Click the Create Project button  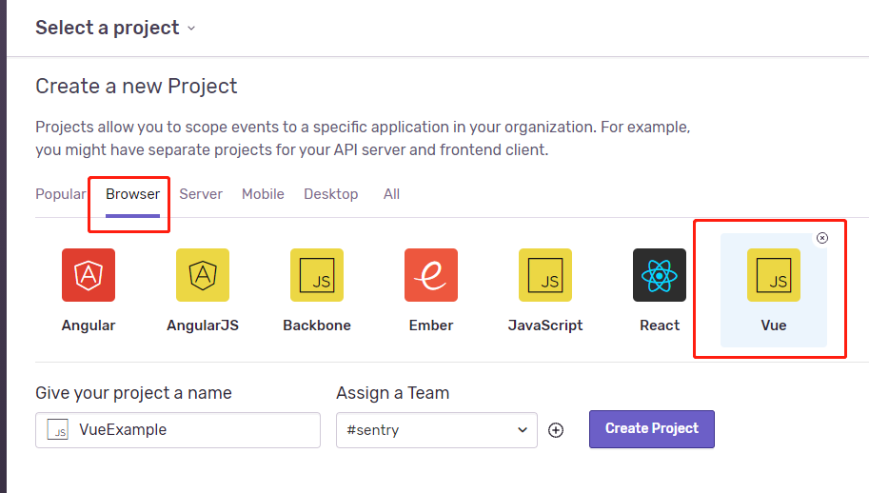coord(652,428)
